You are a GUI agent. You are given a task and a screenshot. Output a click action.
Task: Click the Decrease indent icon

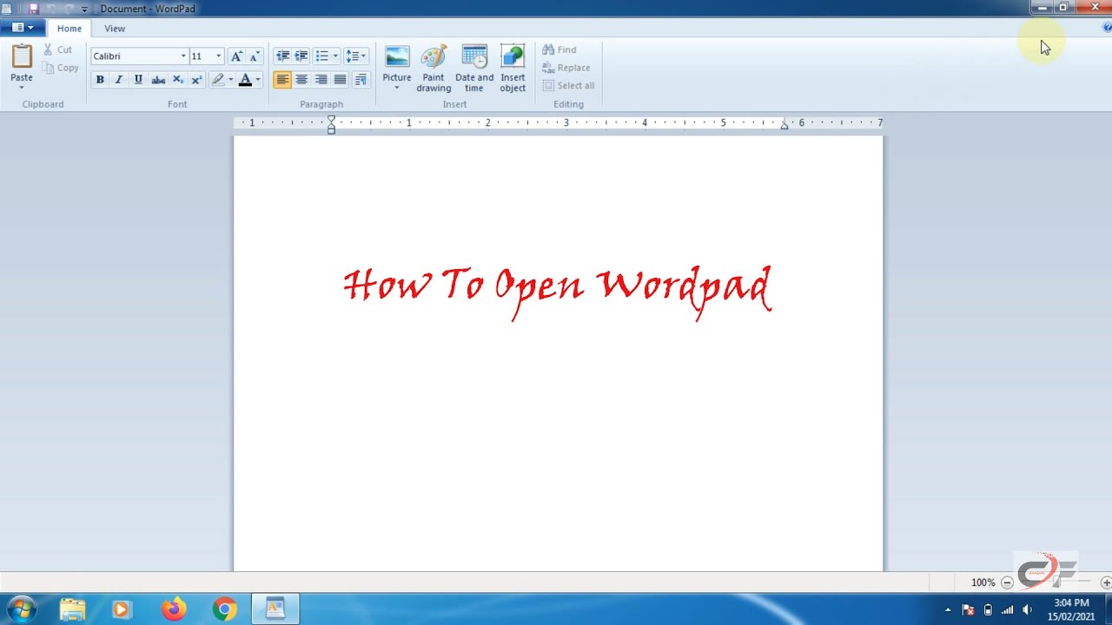point(282,56)
